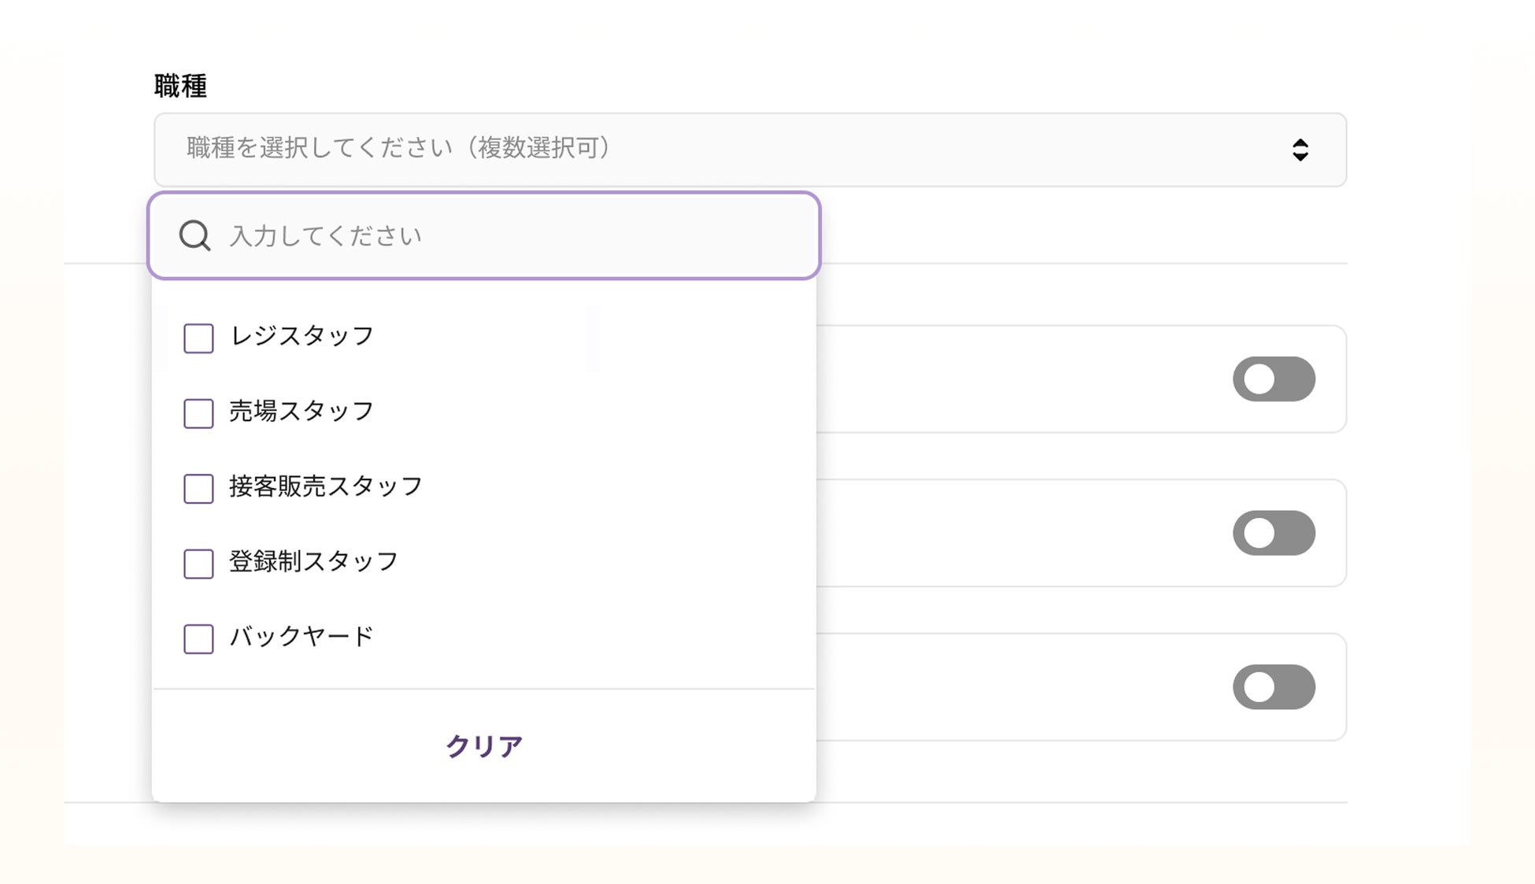
Task: Click the up-down arrows icon of 職種 selector
Action: click(x=1300, y=150)
